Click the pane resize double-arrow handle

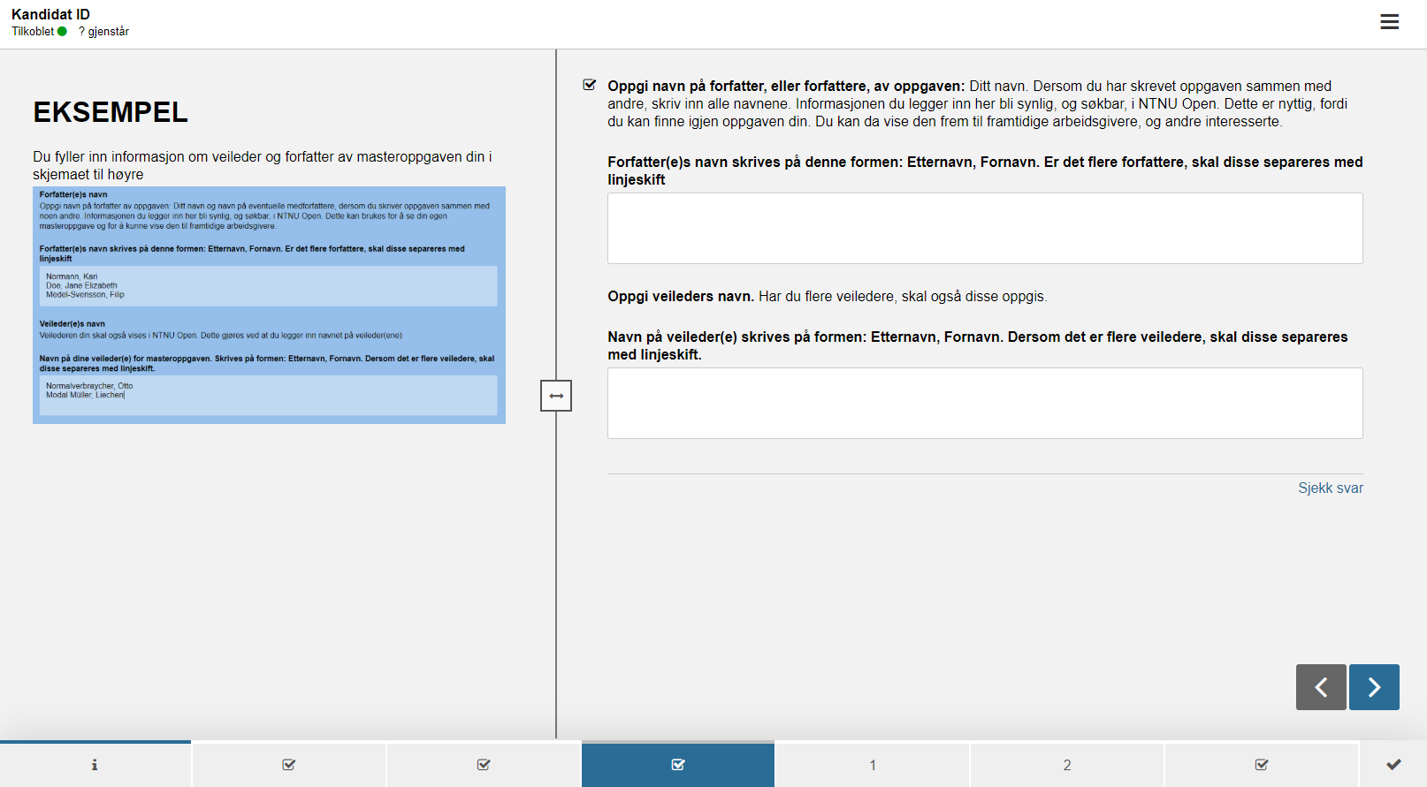pos(556,396)
